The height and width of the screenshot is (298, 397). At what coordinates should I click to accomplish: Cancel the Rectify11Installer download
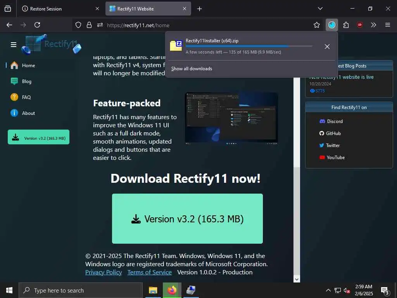(327, 47)
